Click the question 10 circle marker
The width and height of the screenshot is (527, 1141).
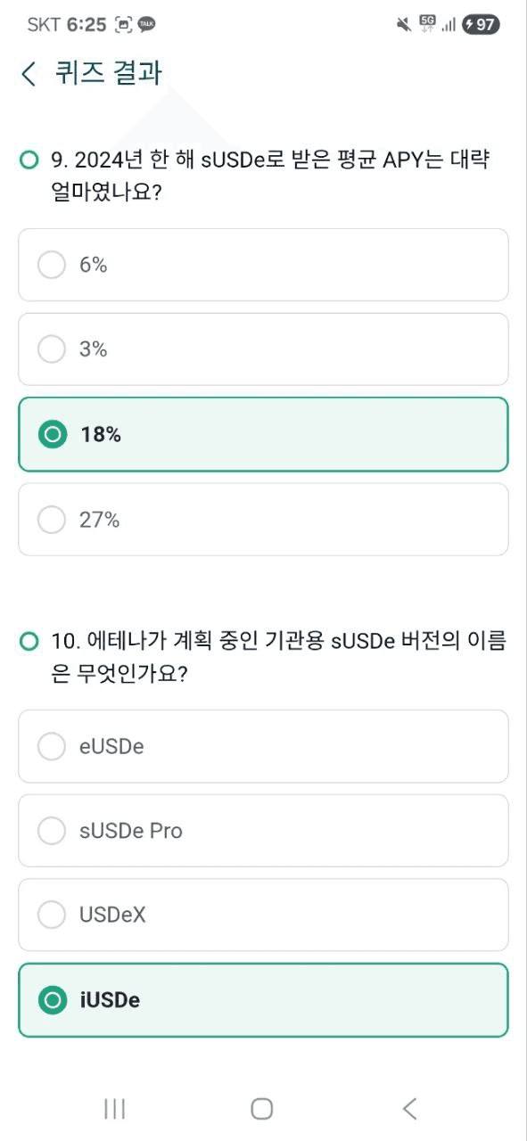click(29, 642)
